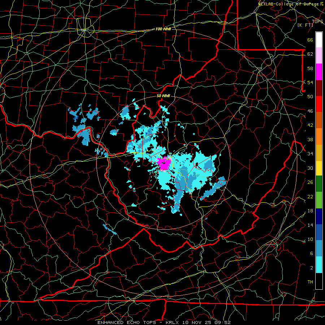Click the '50' legend value
The image size is (325, 325).
(310, 97)
